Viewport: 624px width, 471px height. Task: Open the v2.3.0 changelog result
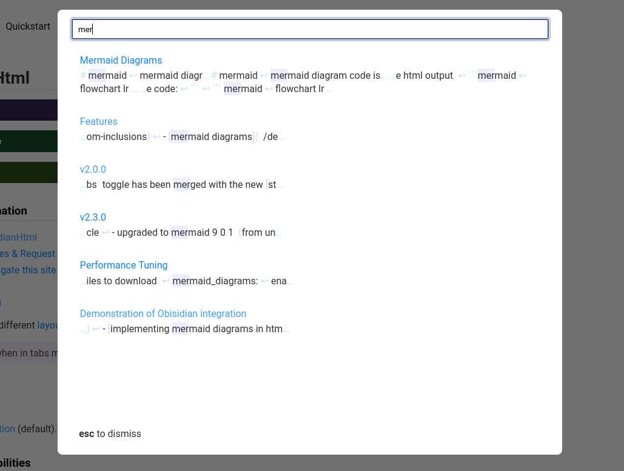tap(93, 217)
